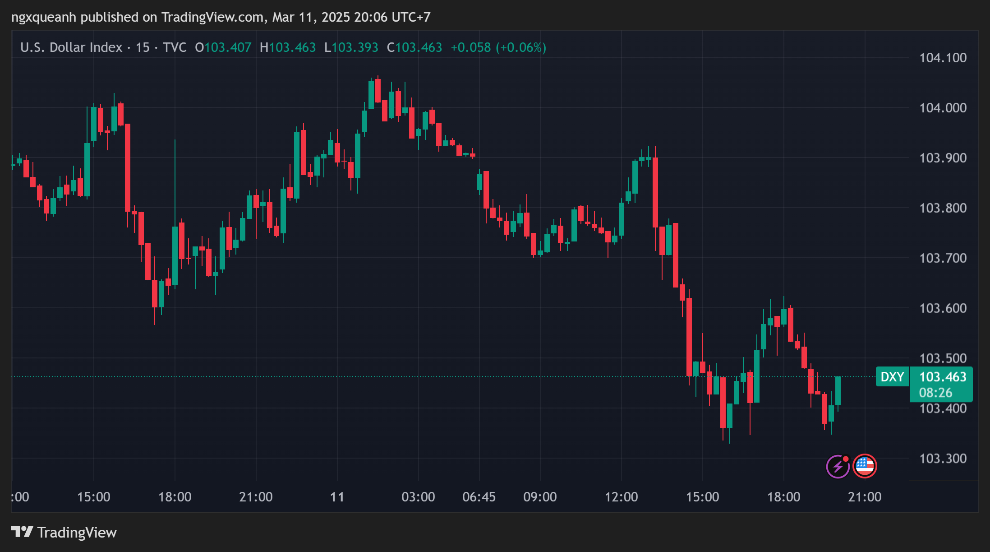Screen dimensions: 990x552
Task: Click the high value H103.463
Action: [288, 47]
